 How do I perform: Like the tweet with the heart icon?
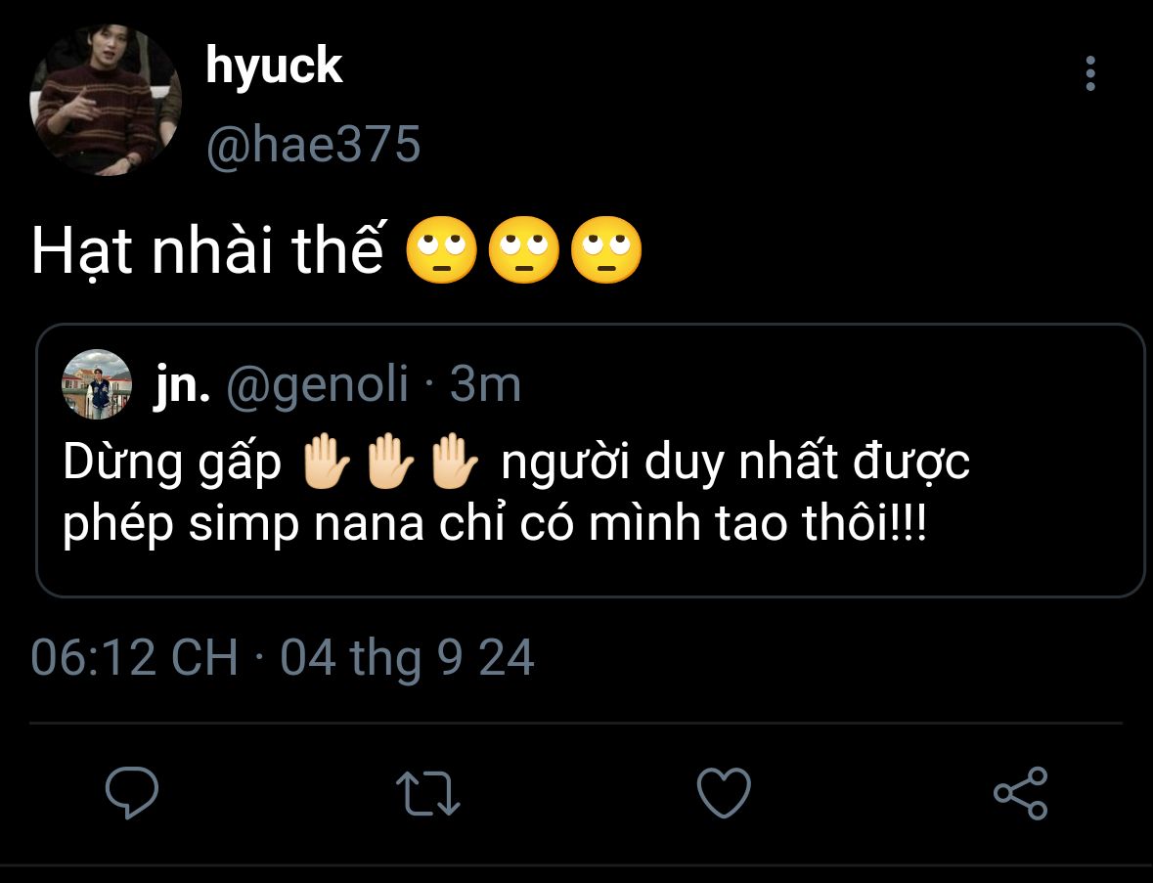tap(724, 792)
